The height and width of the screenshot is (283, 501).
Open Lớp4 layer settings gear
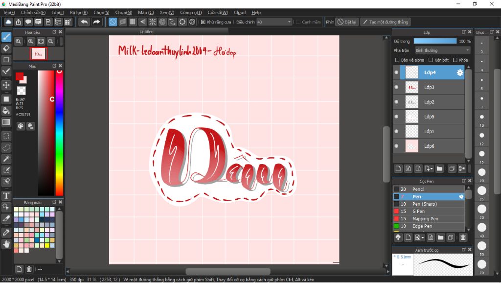click(460, 72)
